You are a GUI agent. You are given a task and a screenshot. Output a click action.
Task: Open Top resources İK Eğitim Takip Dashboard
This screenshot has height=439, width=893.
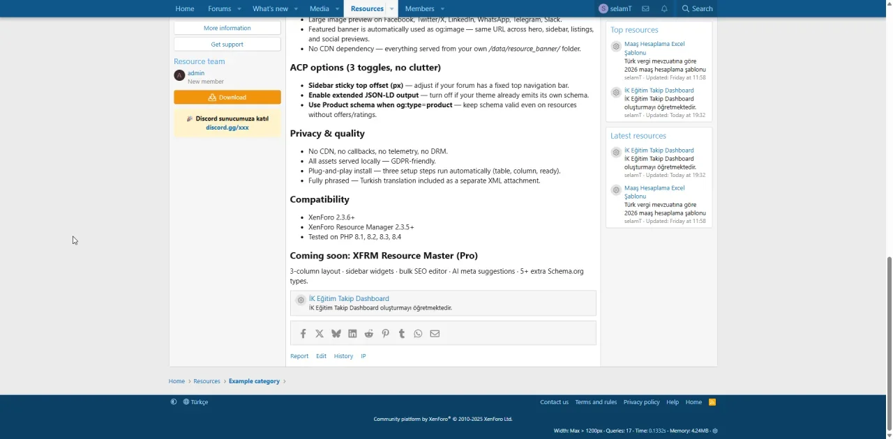click(x=659, y=91)
